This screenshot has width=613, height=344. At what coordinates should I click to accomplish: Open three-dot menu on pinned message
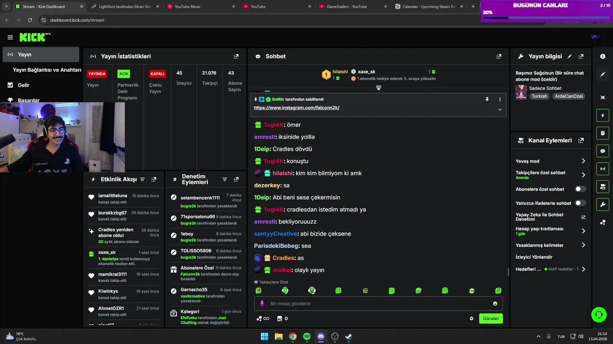499,99
